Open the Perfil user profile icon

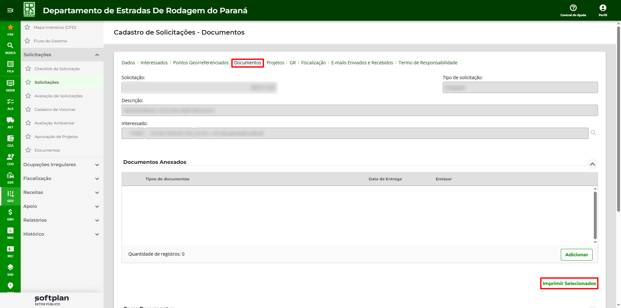(603, 10)
